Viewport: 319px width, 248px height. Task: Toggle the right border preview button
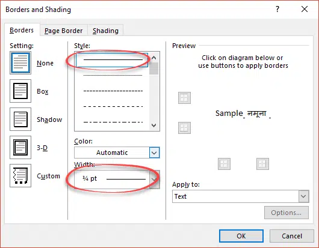click(x=262, y=164)
